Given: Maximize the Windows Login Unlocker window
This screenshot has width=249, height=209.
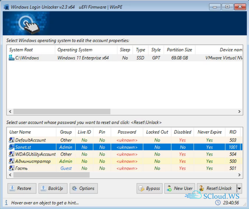Looking at the screenshot, I should point(227,7).
